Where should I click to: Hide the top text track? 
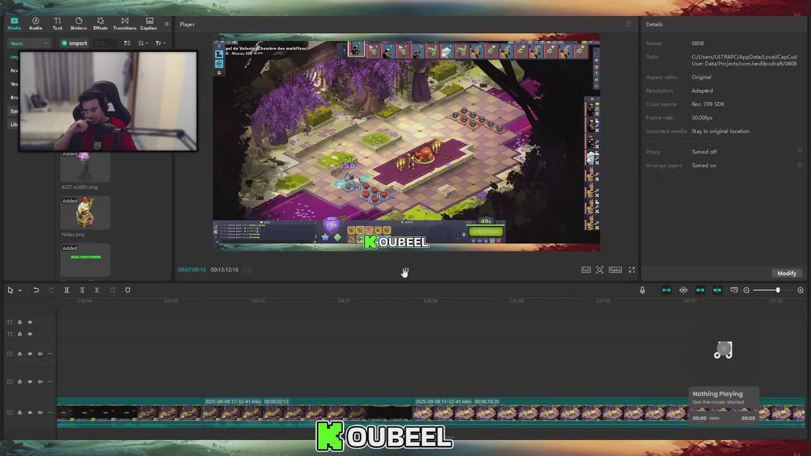click(30, 322)
